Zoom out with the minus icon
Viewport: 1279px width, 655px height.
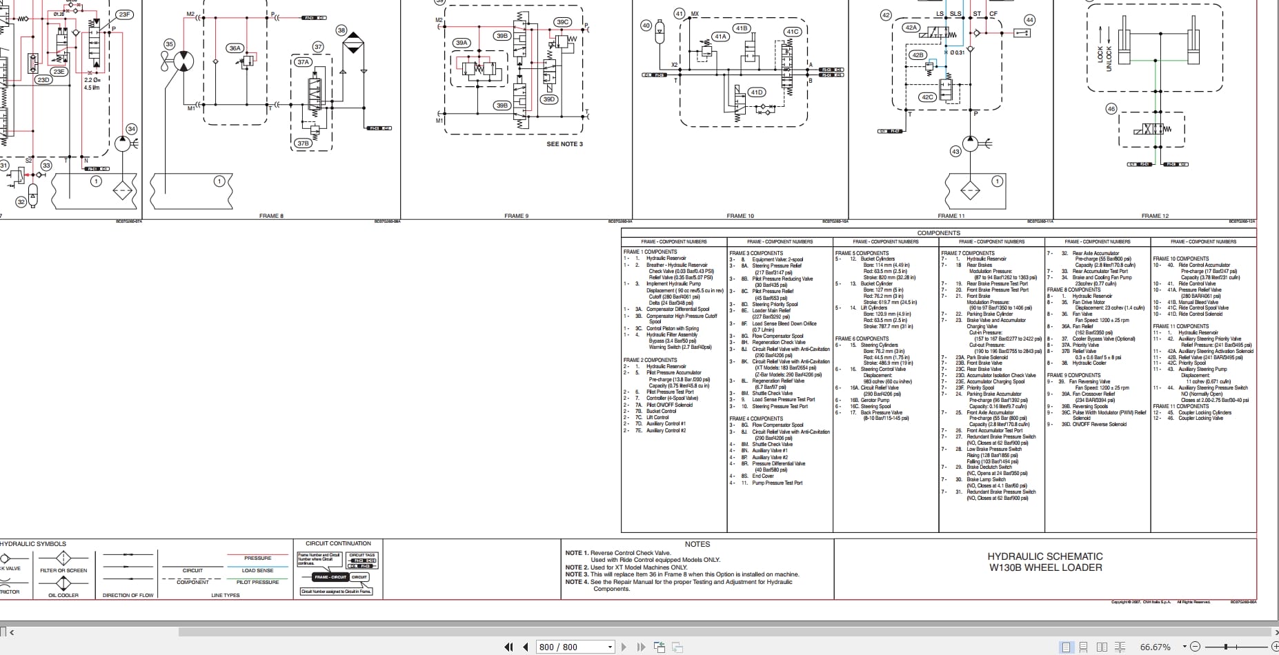[1196, 647]
